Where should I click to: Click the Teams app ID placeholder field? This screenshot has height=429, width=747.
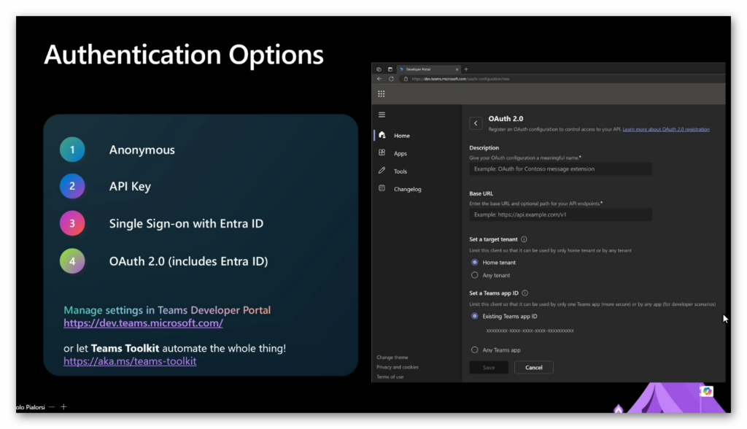[530, 331]
